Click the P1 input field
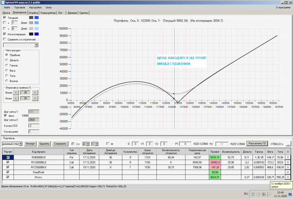293x199 pixels. [x=185, y=144]
